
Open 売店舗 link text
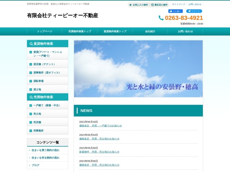click(x=37, y=122)
